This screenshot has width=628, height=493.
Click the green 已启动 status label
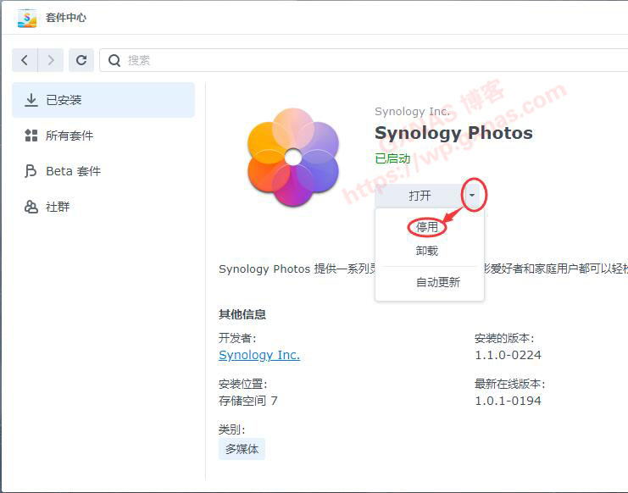392,158
